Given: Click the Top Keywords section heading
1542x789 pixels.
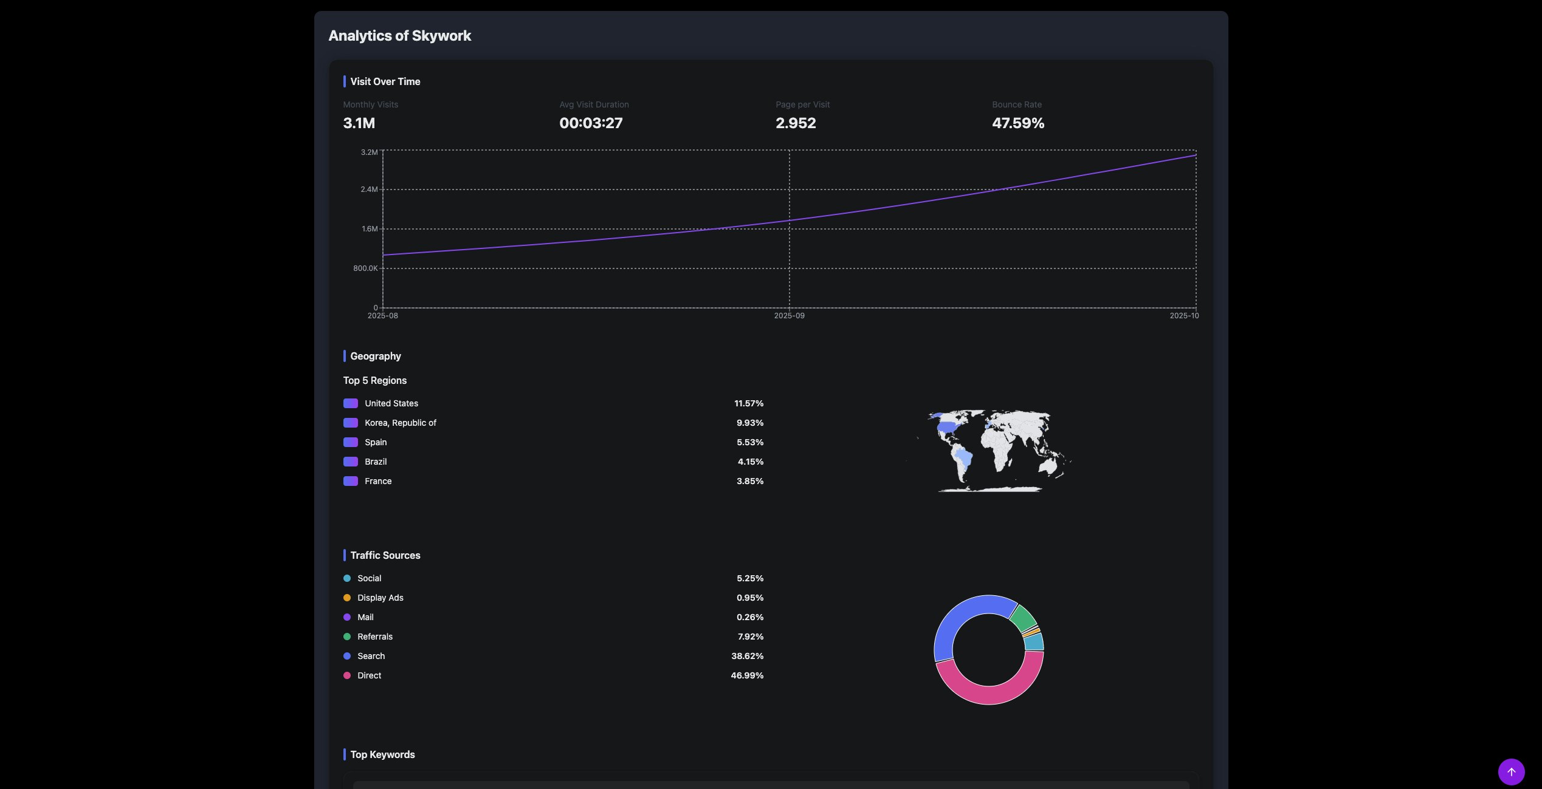Looking at the screenshot, I should [x=382, y=754].
